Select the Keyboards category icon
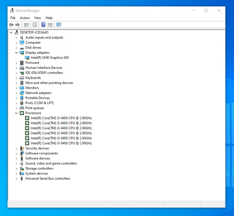Screen dimensions: 234x216 (x=22, y=78)
